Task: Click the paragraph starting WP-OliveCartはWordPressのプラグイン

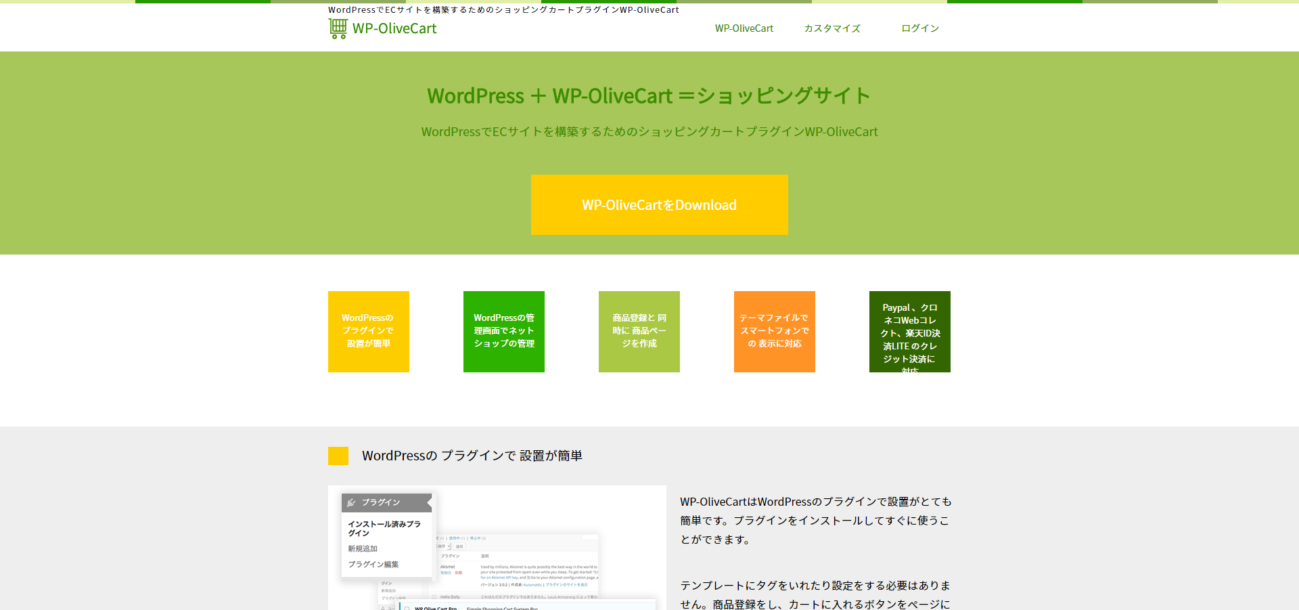Action: point(815,521)
